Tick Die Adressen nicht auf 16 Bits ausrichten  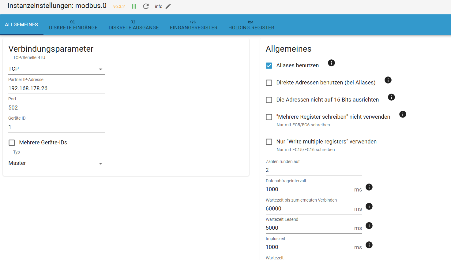tap(269, 100)
